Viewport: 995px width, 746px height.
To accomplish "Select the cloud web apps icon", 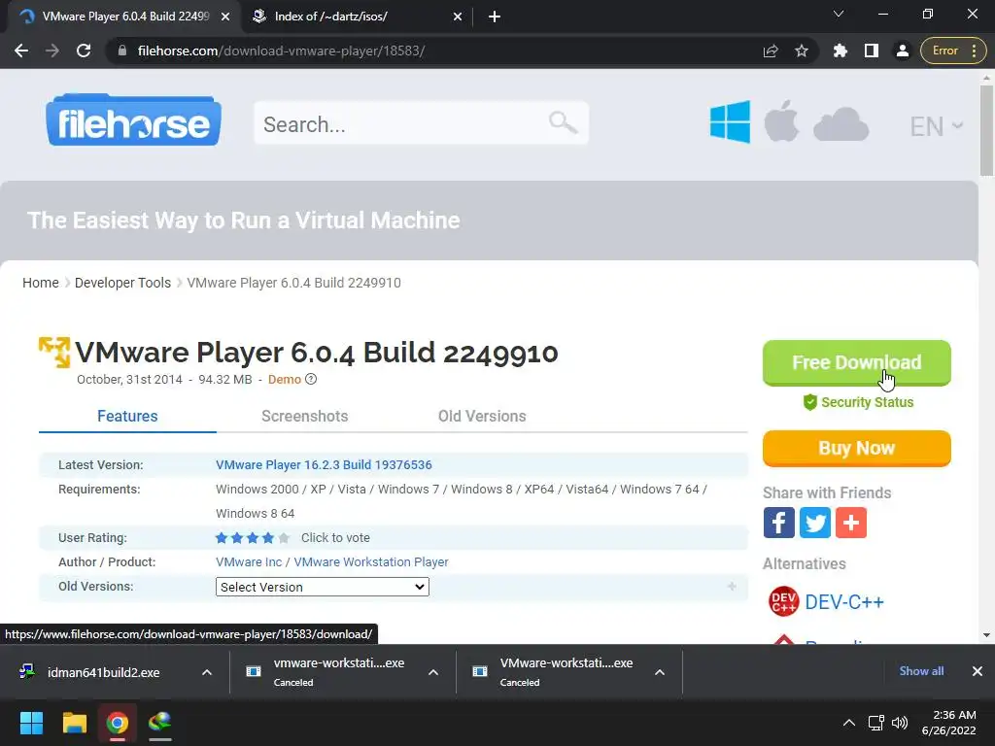I will pos(841,124).
